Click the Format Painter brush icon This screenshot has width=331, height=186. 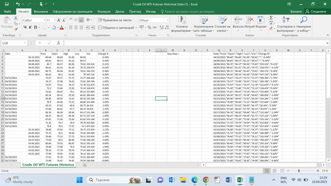pyautogui.click(x=16, y=29)
